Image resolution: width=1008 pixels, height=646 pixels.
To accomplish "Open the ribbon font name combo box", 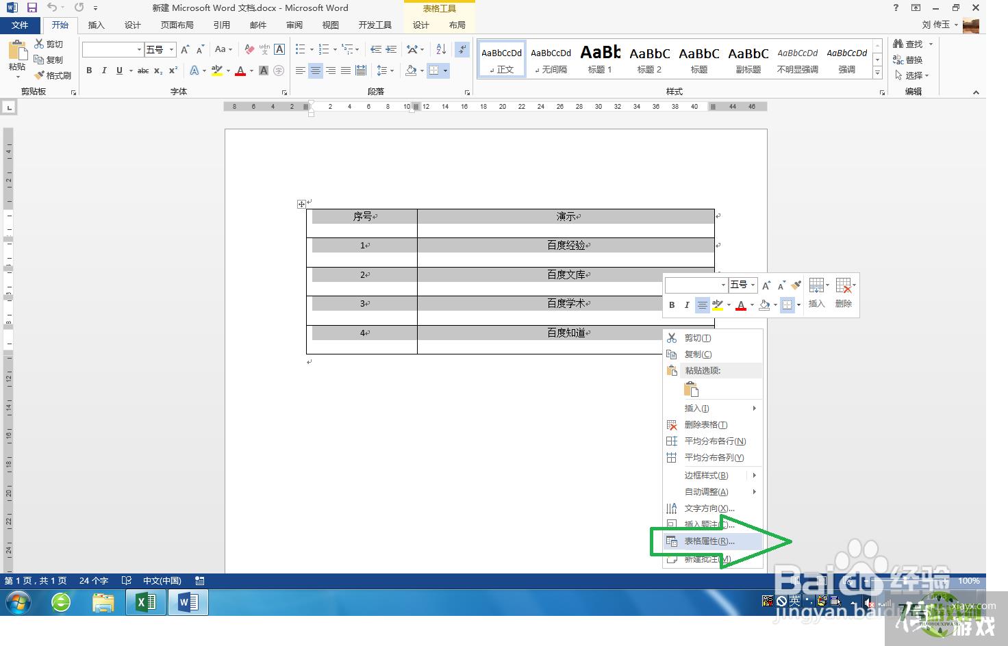I will (112, 49).
